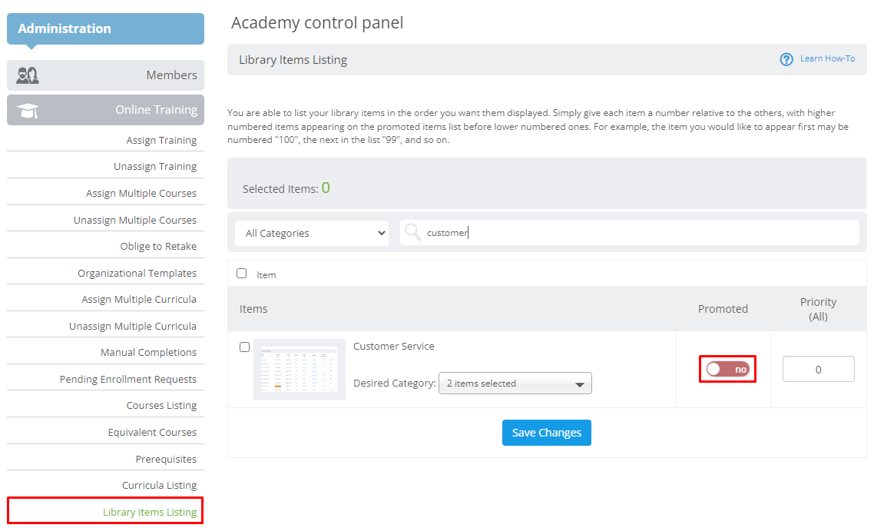Open the All Categories dropdown

click(x=312, y=233)
